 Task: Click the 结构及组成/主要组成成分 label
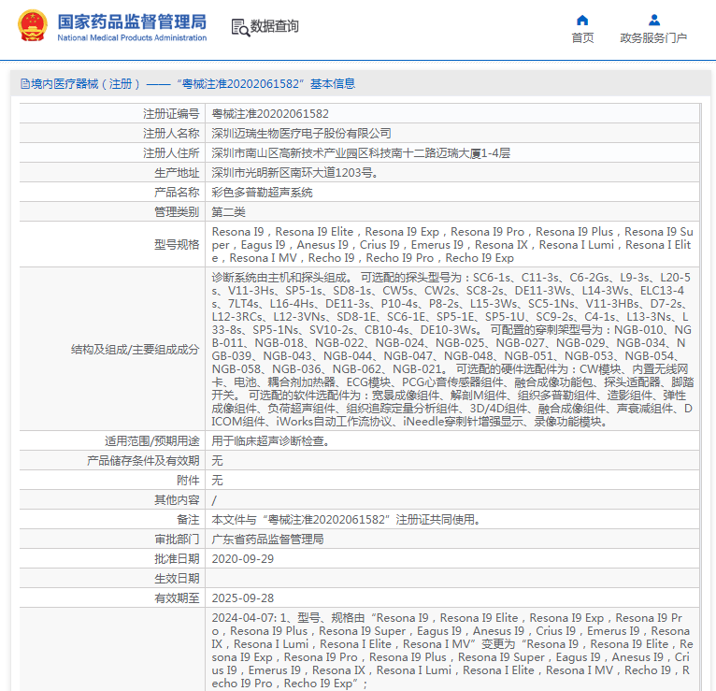click(136, 350)
